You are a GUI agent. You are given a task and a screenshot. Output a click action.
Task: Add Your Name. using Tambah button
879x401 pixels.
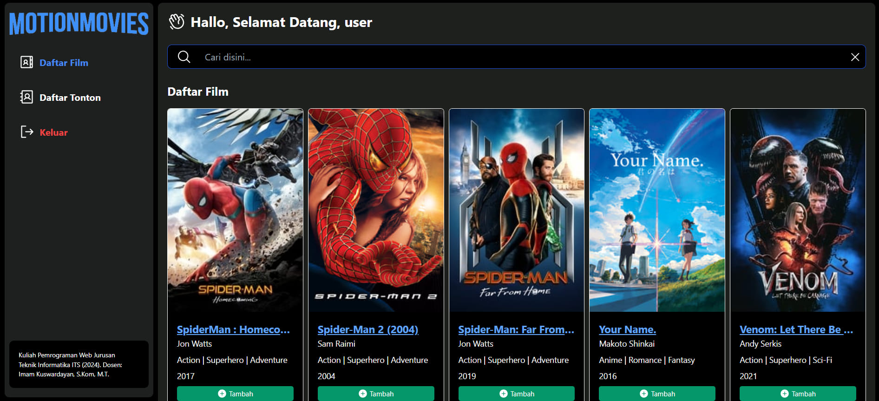pyautogui.click(x=657, y=393)
